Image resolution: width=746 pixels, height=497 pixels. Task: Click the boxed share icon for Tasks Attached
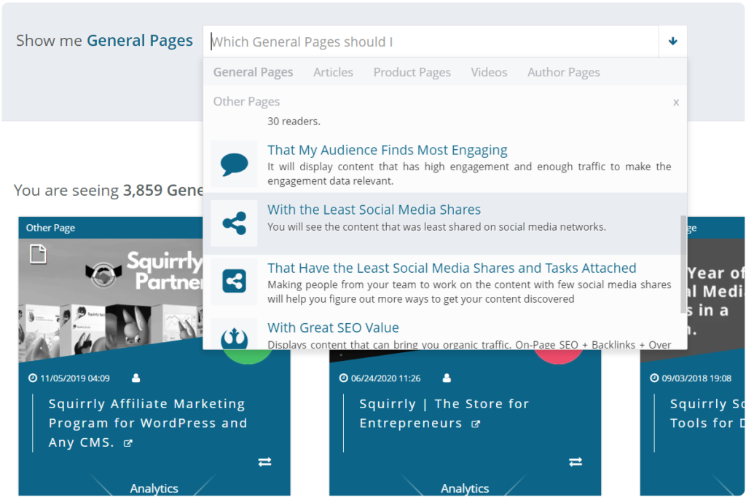234,281
